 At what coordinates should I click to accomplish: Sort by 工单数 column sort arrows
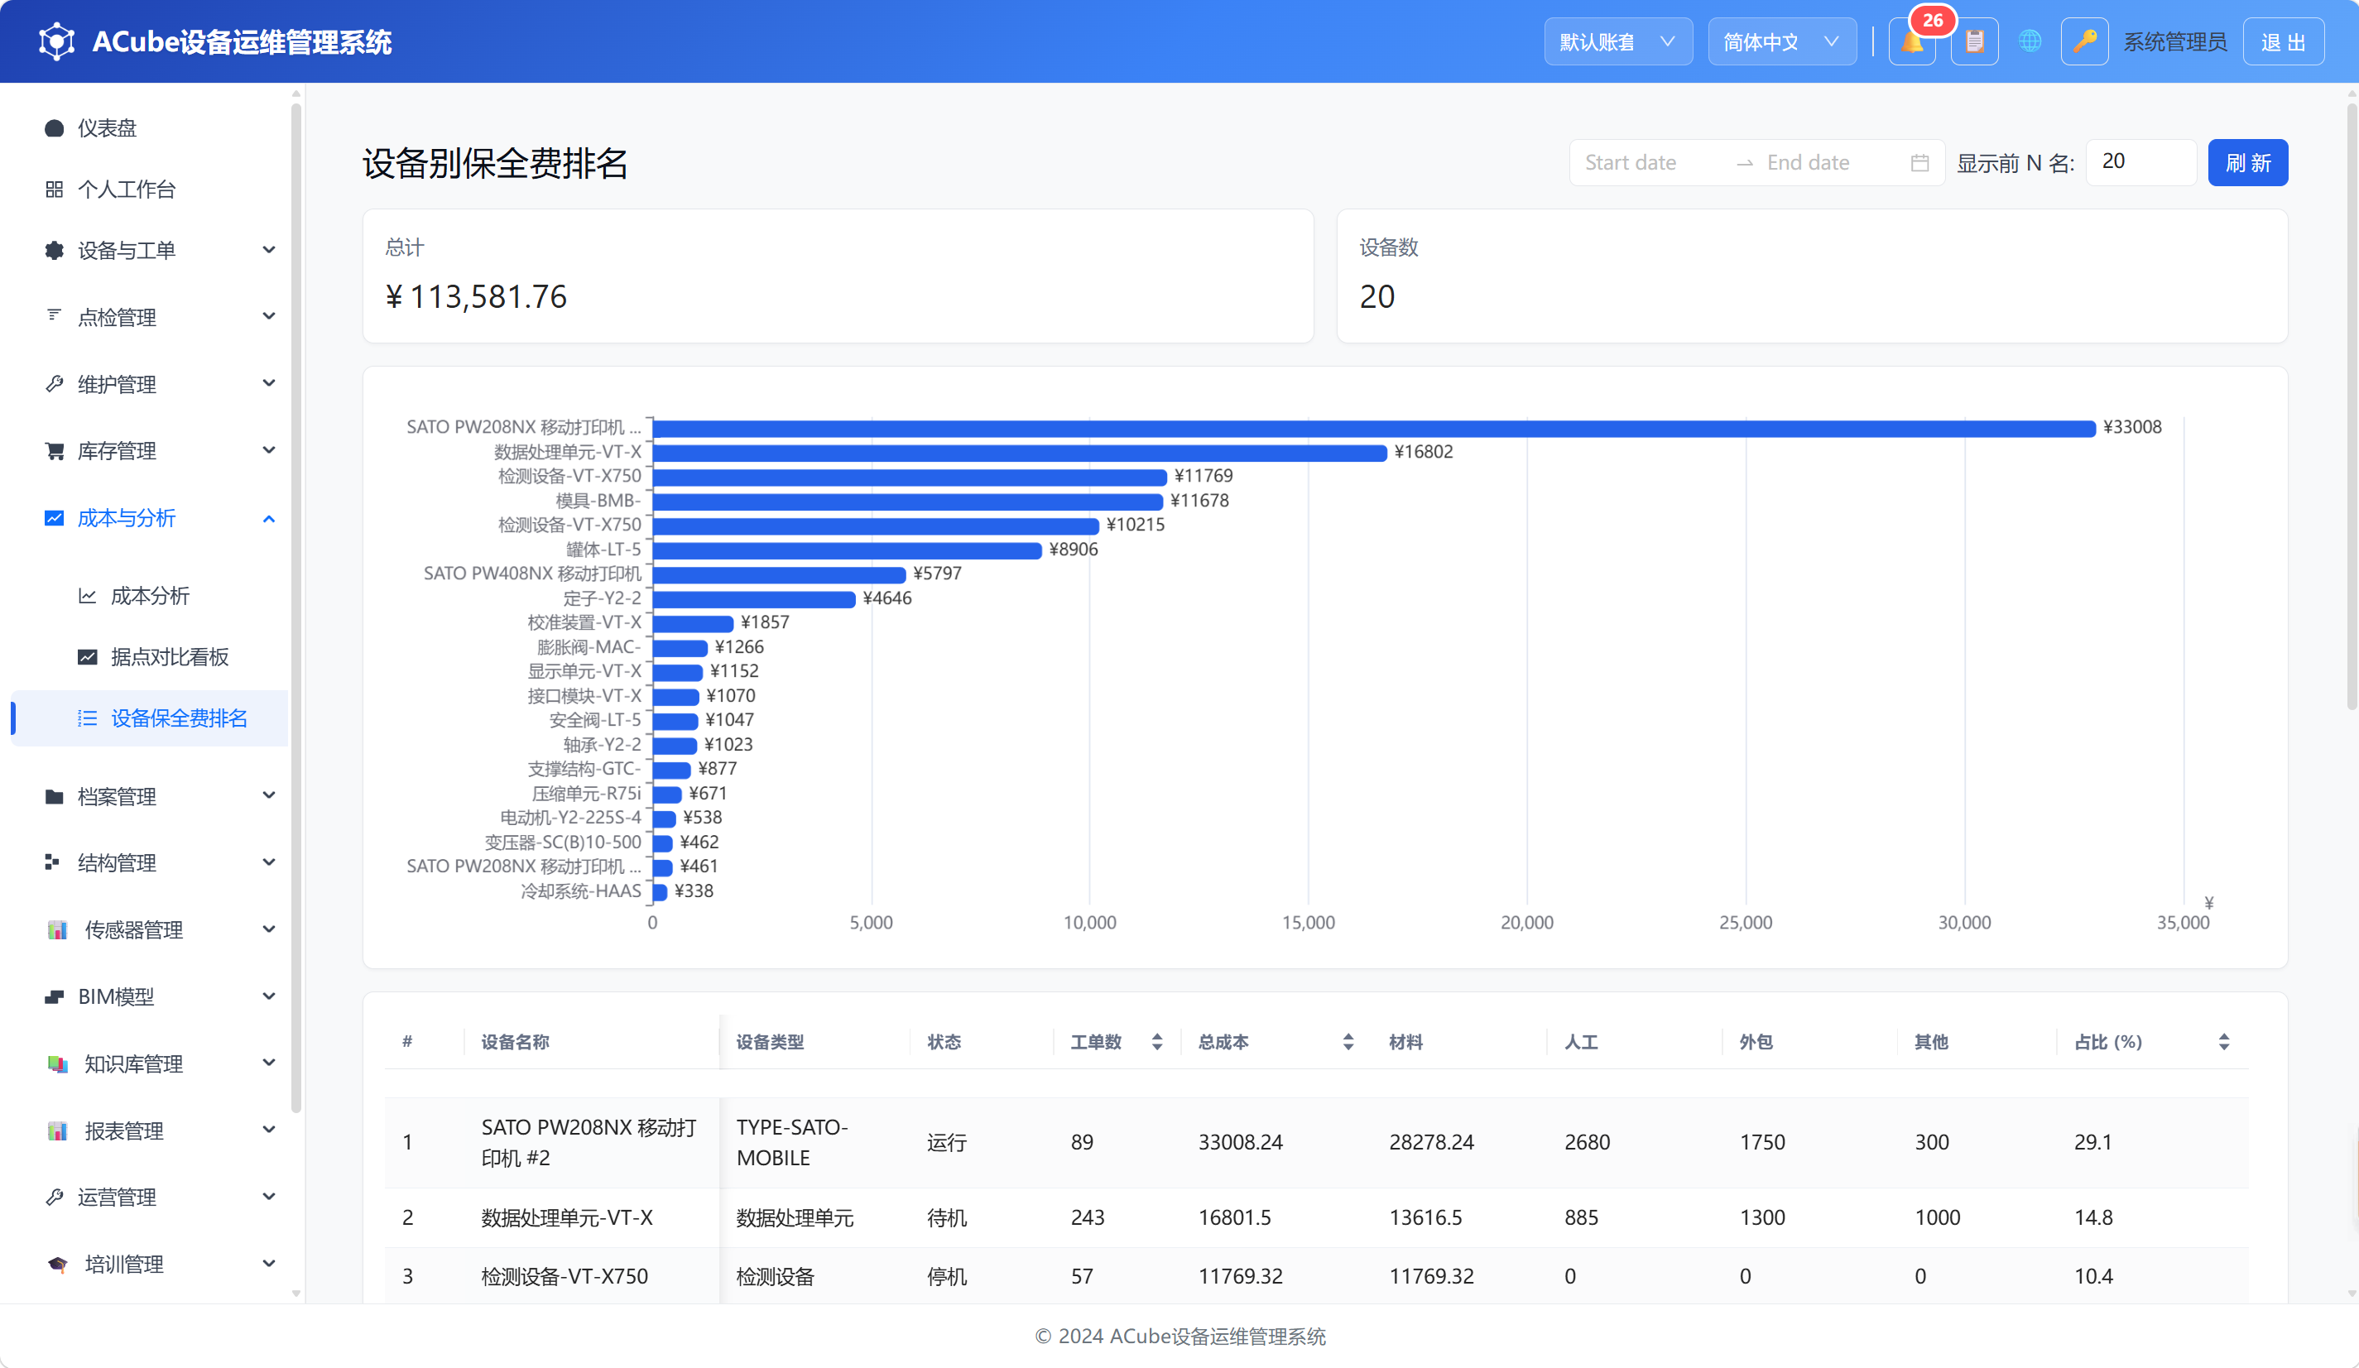[x=1157, y=1041]
